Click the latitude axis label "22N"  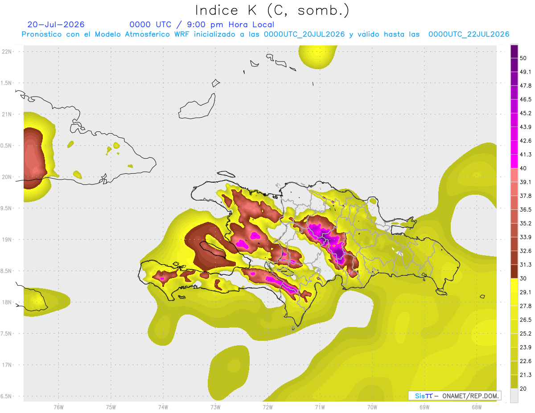pos(7,51)
